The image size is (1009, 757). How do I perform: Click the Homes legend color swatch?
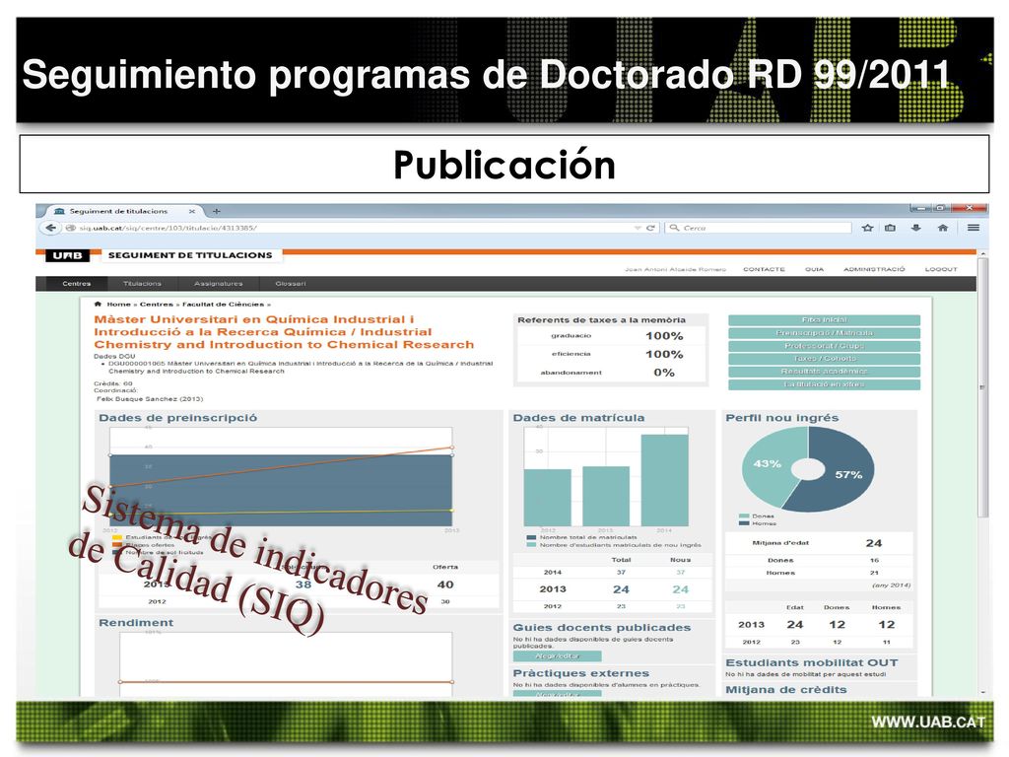[744, 523]
